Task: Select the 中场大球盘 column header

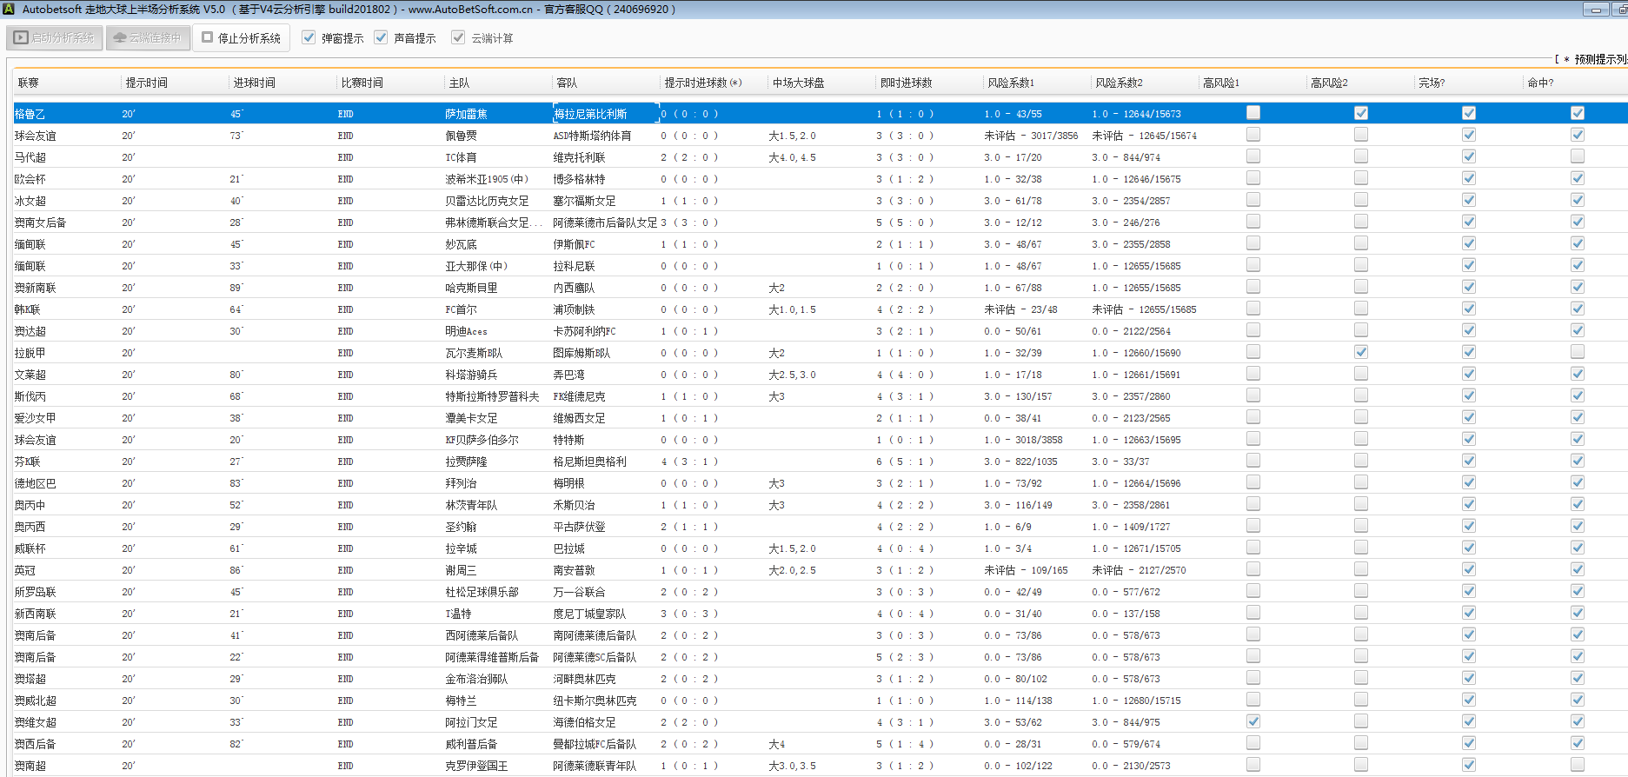Action: (x=798, y=83)
